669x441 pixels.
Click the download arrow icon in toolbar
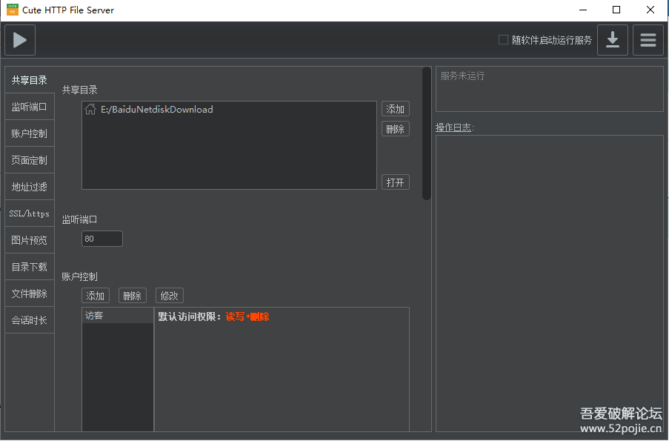point(613,40)
